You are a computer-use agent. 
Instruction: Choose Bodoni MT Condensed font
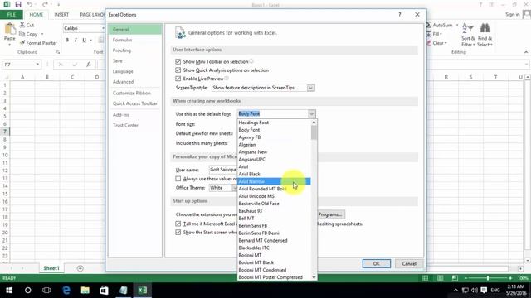click(274, 270)
